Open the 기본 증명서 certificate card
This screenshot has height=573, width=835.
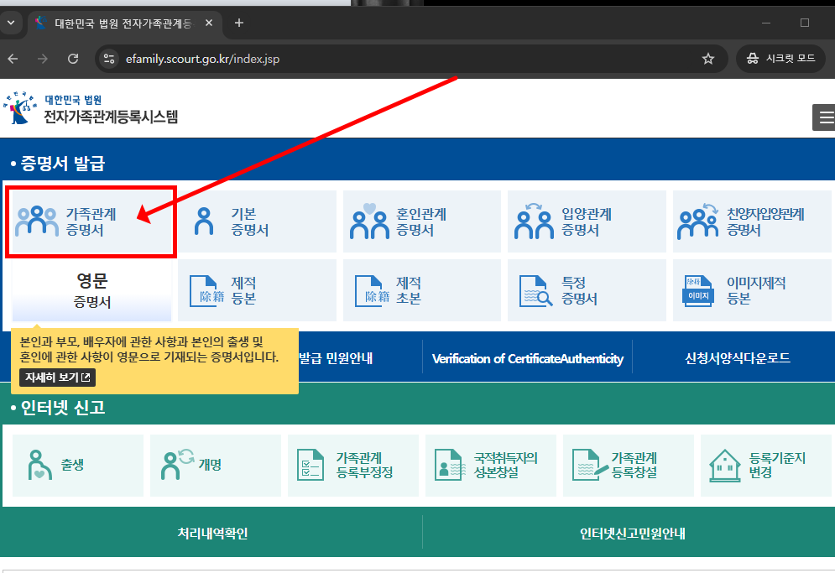click(x=257, y=221)
